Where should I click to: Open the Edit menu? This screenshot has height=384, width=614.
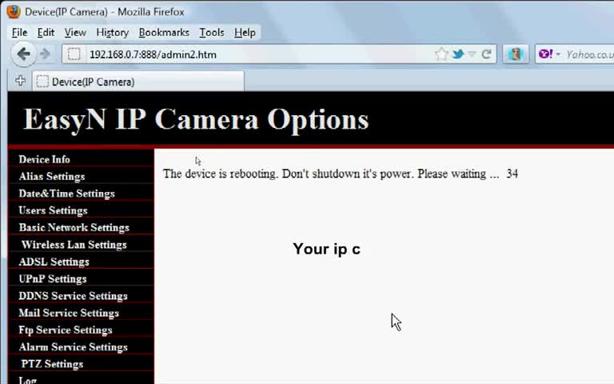[x=46, y=33]
